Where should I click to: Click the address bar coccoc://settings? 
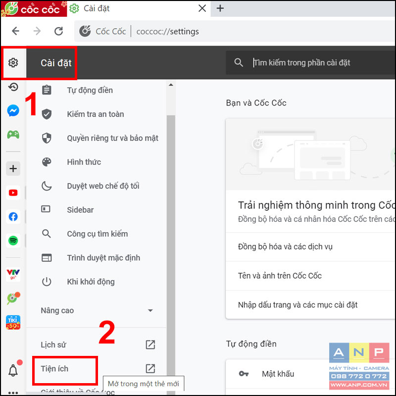click(235, 31)
